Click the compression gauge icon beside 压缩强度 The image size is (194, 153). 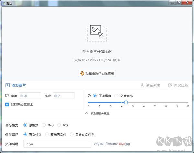[89, 96]
